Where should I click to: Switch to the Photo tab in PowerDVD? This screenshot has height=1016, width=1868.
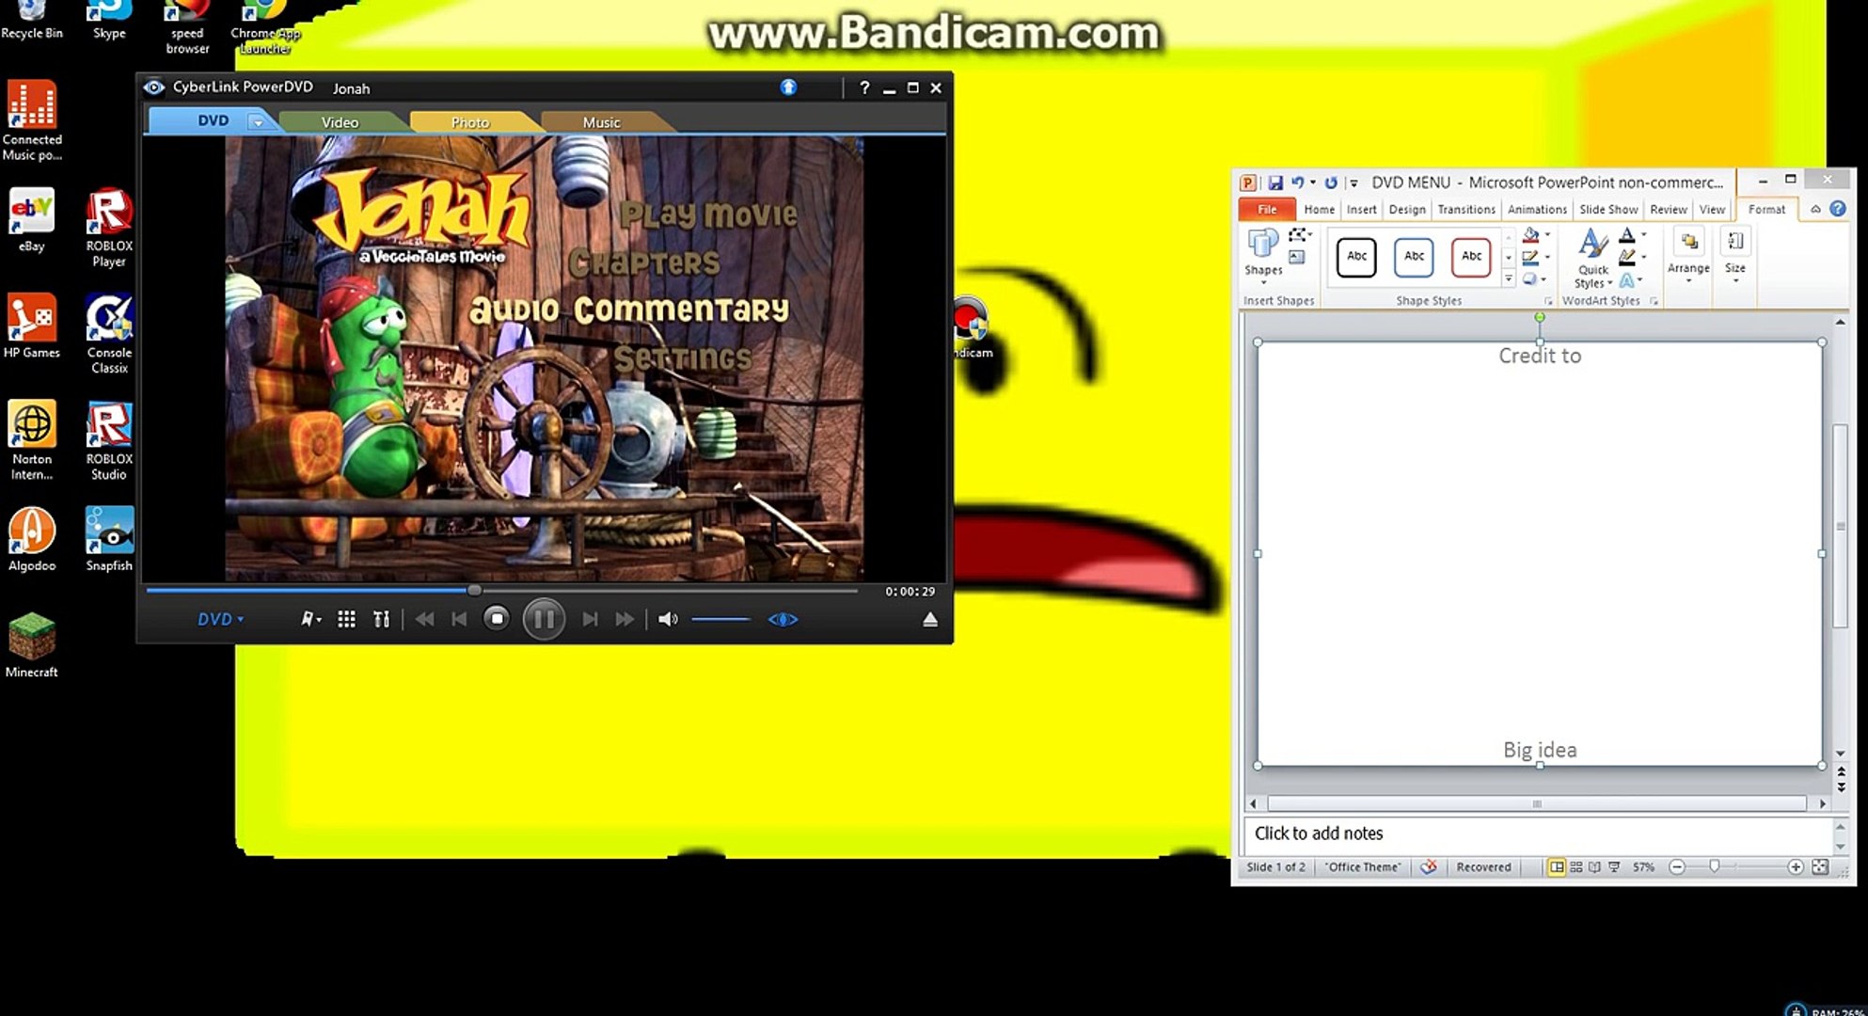point(469,122)
